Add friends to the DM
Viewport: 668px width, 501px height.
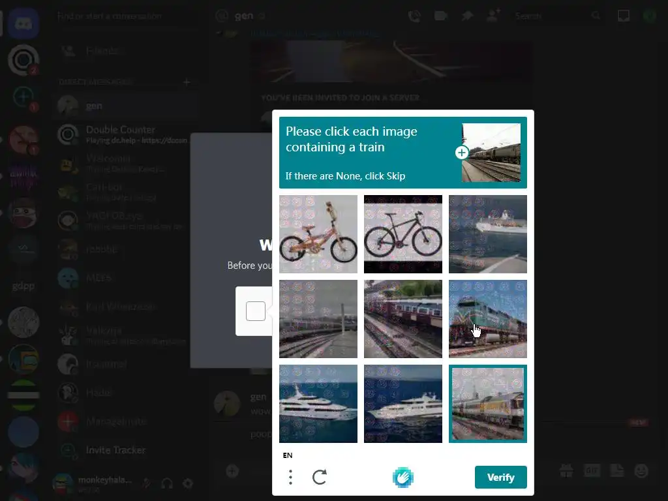493,16
